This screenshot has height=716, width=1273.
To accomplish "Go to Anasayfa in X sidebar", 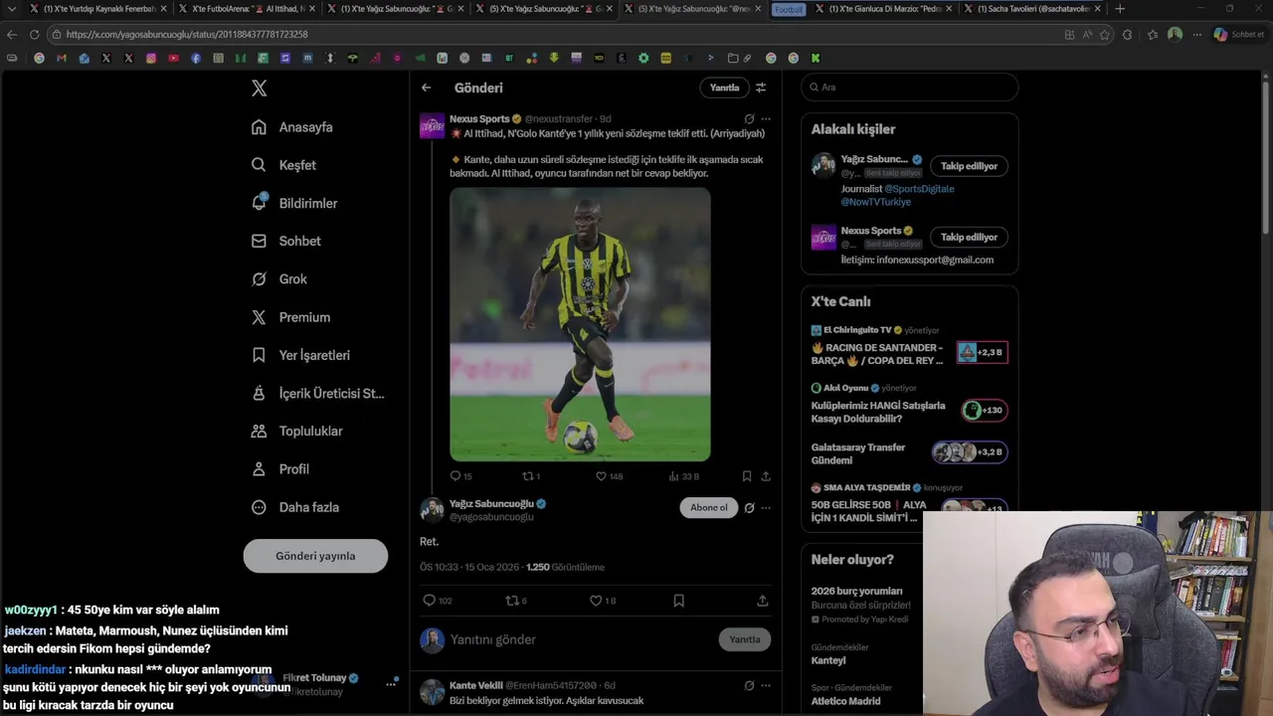I will point(292,127).
